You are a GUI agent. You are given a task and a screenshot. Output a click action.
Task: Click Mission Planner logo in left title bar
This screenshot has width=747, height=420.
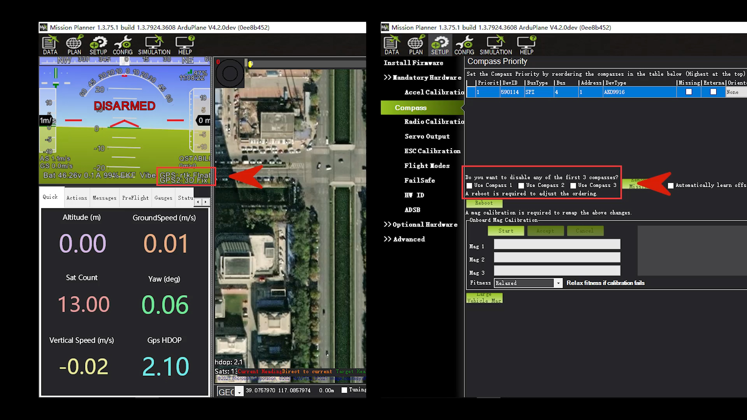pos(43,27)
